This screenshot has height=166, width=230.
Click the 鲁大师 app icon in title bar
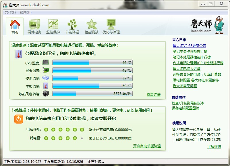pos(5,5)
